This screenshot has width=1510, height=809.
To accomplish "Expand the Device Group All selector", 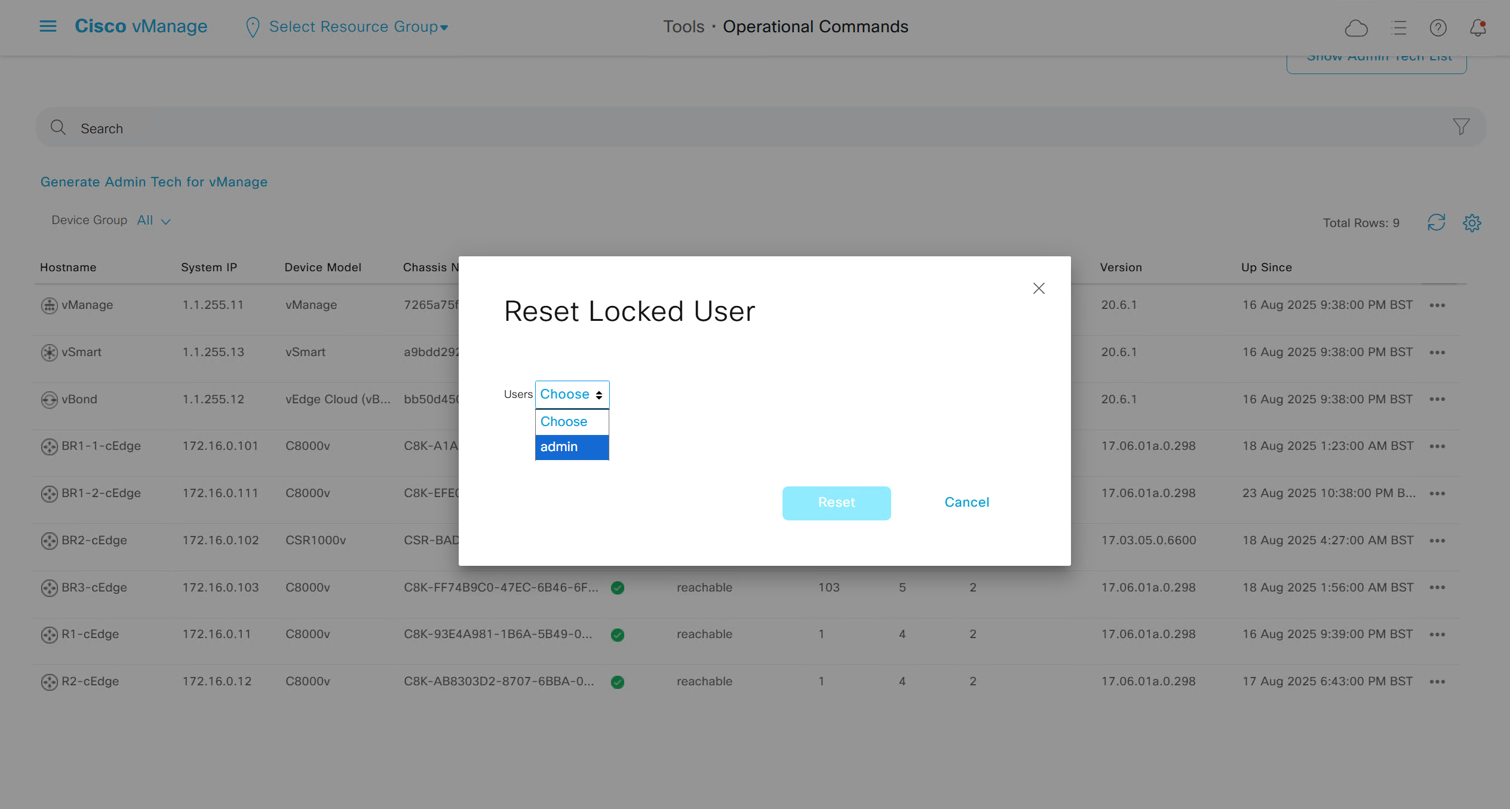I will [154, 220].
